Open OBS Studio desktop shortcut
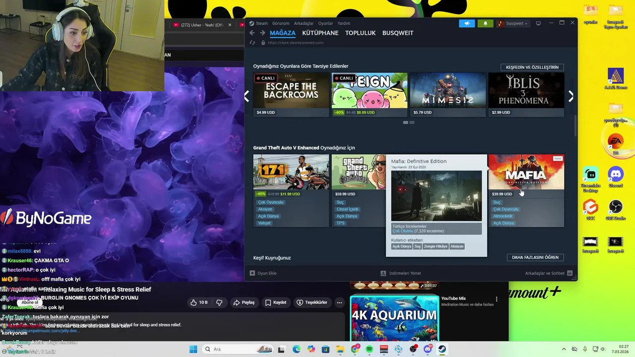The image size is (635, 357). pyautogui.click(x=616, y=210)
